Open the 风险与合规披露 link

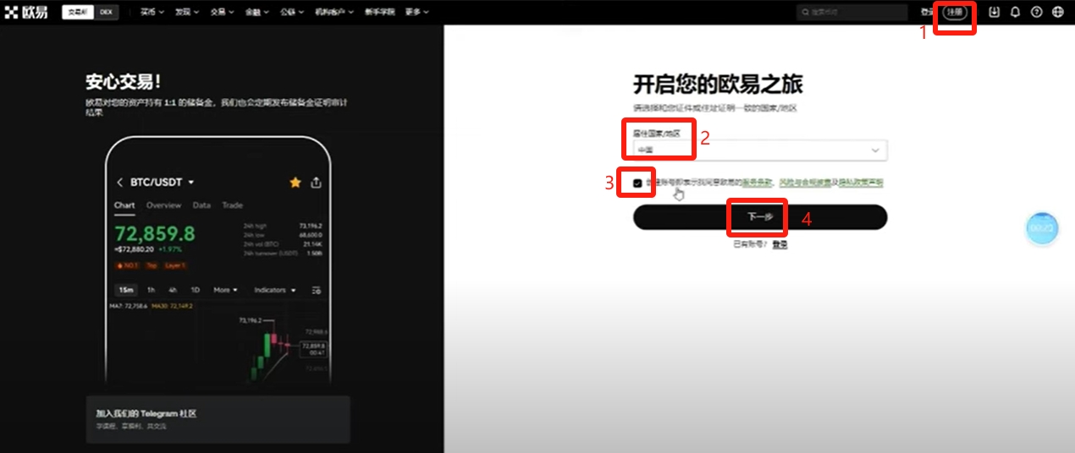[804, 183]
